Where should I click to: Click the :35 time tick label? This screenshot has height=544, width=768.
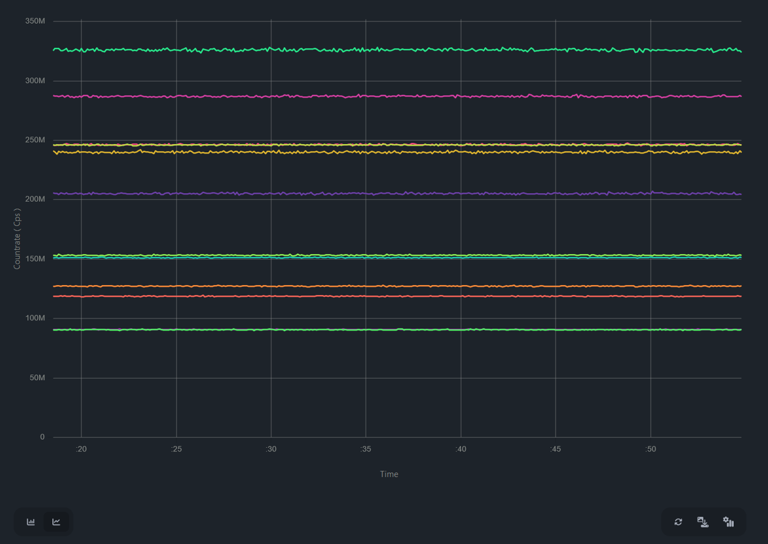coord(365,449)
